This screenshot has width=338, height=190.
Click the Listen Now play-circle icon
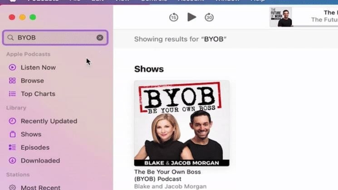12,67
